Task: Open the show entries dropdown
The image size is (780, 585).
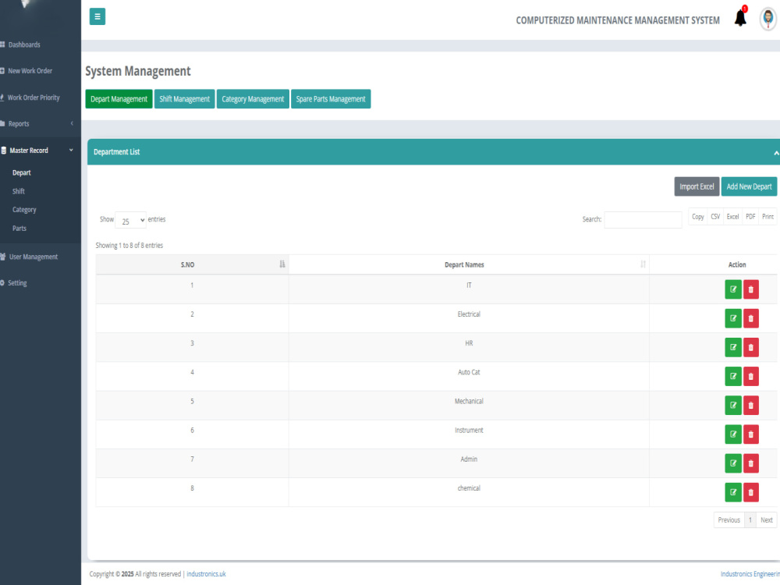Action: [x=130, y=221]
